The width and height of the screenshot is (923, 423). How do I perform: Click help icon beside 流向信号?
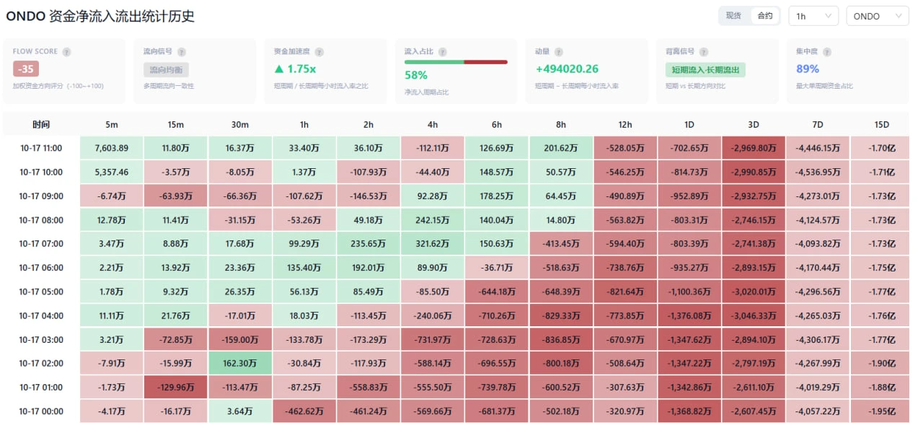click(x=182, y=52)
